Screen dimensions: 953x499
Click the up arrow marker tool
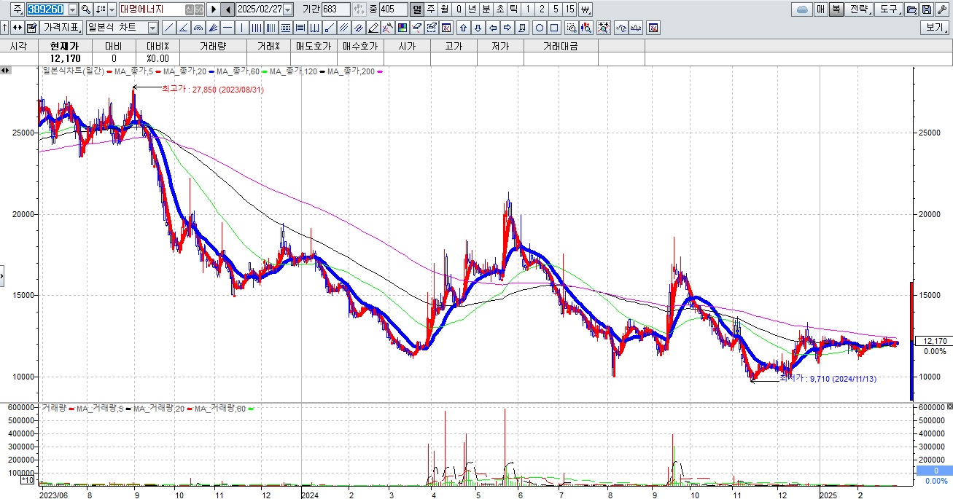[463, 28]
